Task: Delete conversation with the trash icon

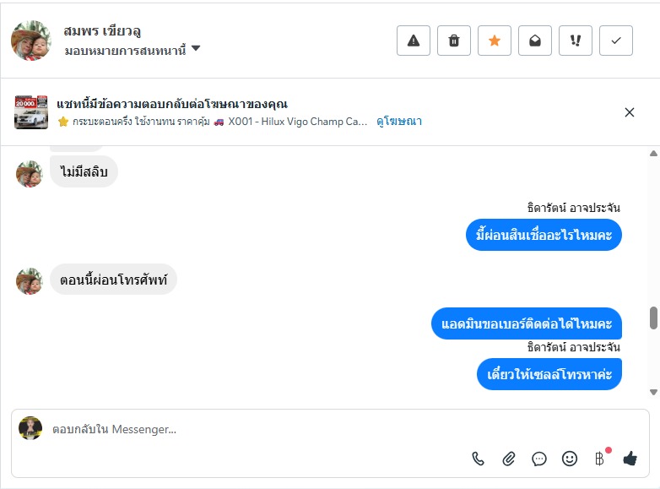Action: tap(454, 41)
